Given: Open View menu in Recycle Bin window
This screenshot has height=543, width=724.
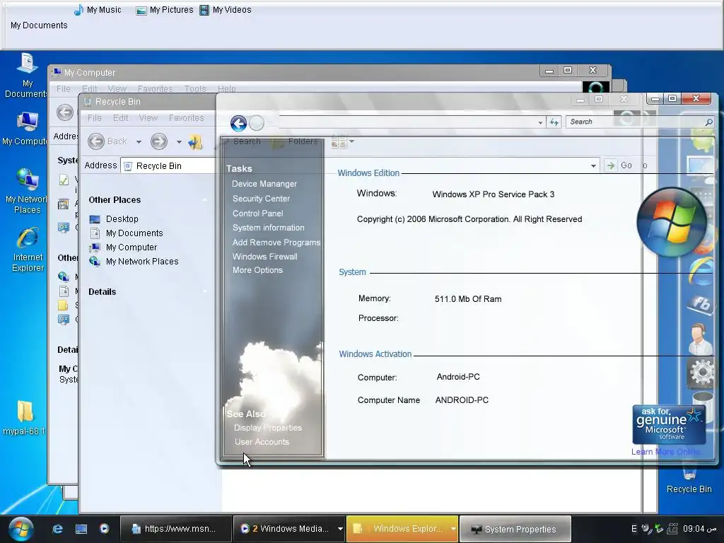Looking at the screenshot, I should coord(148,118).
